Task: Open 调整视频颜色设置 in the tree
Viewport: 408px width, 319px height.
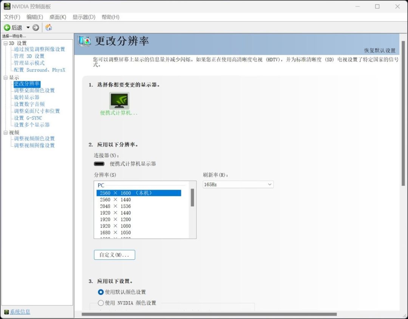Action: coord(34,139)
